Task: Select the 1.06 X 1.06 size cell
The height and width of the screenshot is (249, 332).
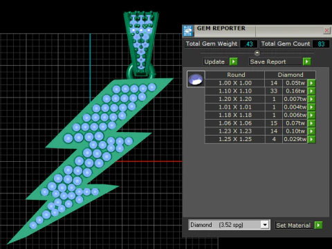Action: click(235, 123)
